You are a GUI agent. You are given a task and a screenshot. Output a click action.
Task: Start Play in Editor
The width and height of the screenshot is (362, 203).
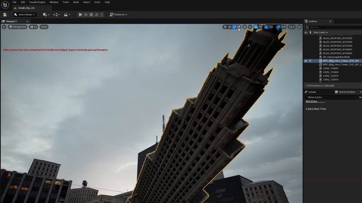click(80, 15)
